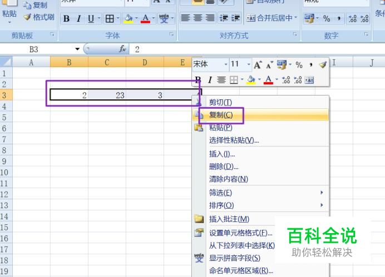Open the 字体 group dialog launcher
385x277 pixels.
pyautogui.click(x=171, y=34)
